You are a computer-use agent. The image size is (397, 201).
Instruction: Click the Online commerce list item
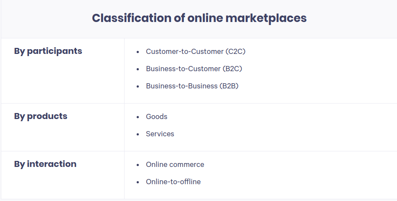click(x=175, y=164)
